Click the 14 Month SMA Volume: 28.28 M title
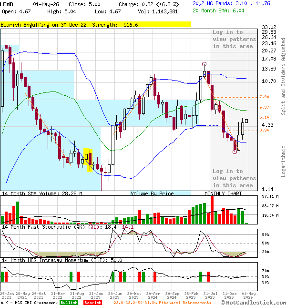Viewport: 286px width, 305px height. 42,193
